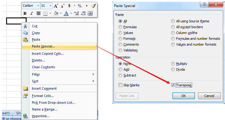Screen dimensions: 225x120
Task: Click the Paste Link button
Action: coord(127,96)
